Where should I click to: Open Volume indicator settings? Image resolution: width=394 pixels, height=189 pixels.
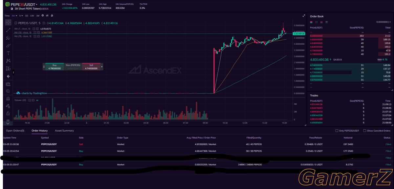[29, 100]
